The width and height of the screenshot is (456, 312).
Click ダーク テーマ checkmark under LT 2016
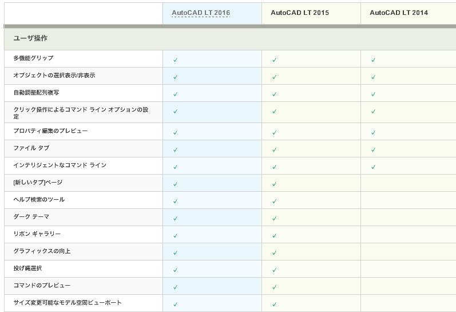click(x=175, y=219)
